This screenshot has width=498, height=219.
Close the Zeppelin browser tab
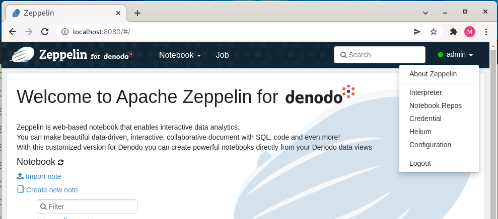coord(118,13)
